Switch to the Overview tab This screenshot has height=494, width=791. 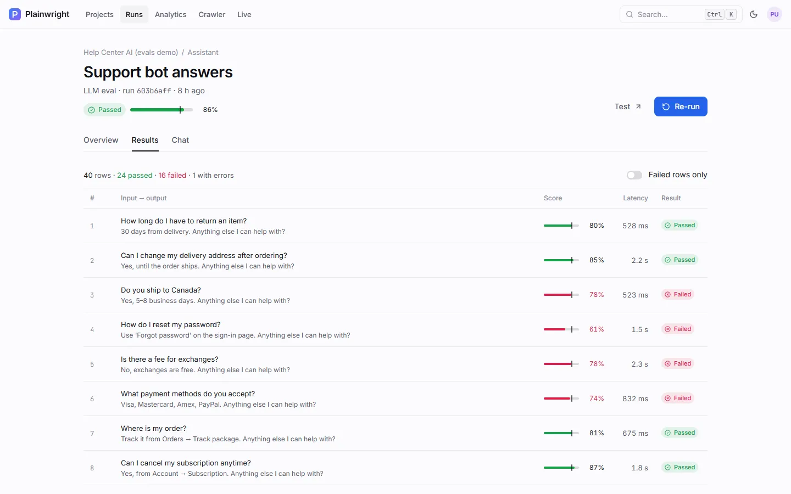click(x=101, y=140)
